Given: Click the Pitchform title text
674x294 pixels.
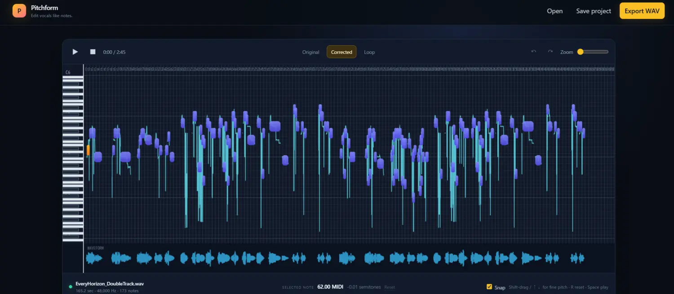Looking at the screenshot, I should (x=44, y=8).
